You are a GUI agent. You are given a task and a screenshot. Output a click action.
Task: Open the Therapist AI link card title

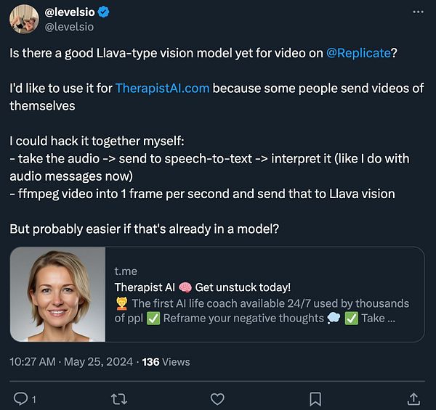[203, 287]
